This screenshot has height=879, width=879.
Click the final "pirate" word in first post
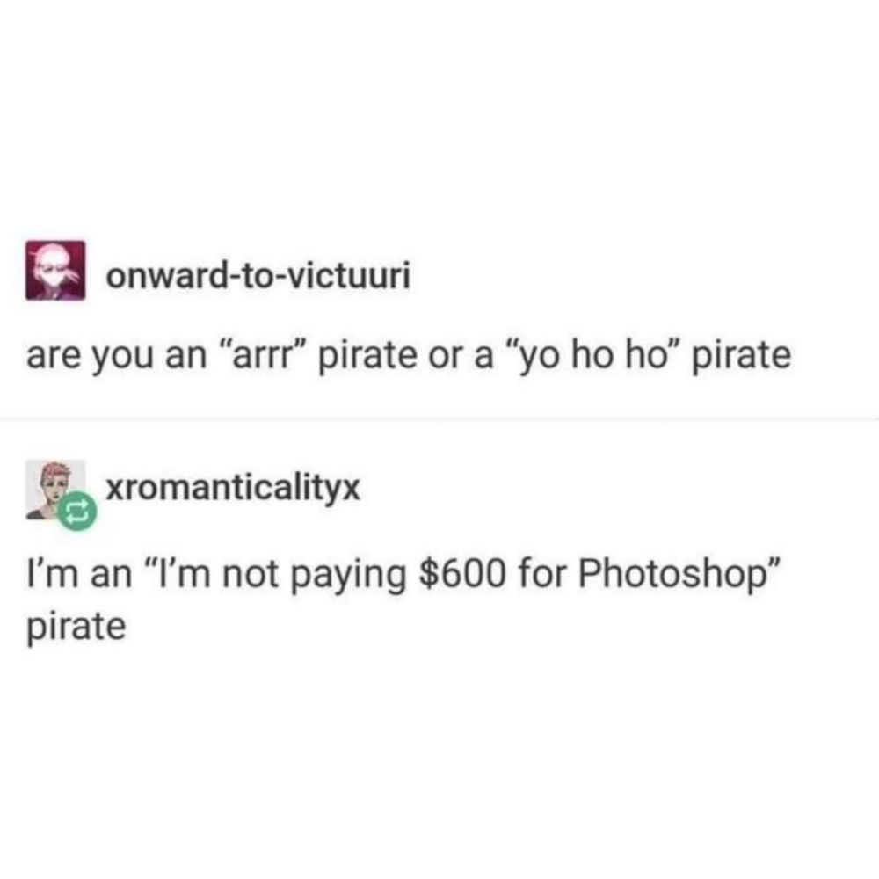pos(742,355)
